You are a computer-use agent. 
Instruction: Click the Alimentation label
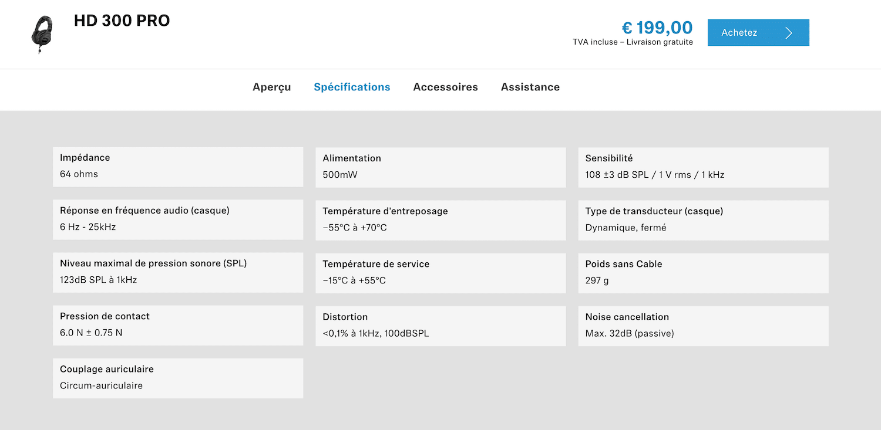pos(352,158)
